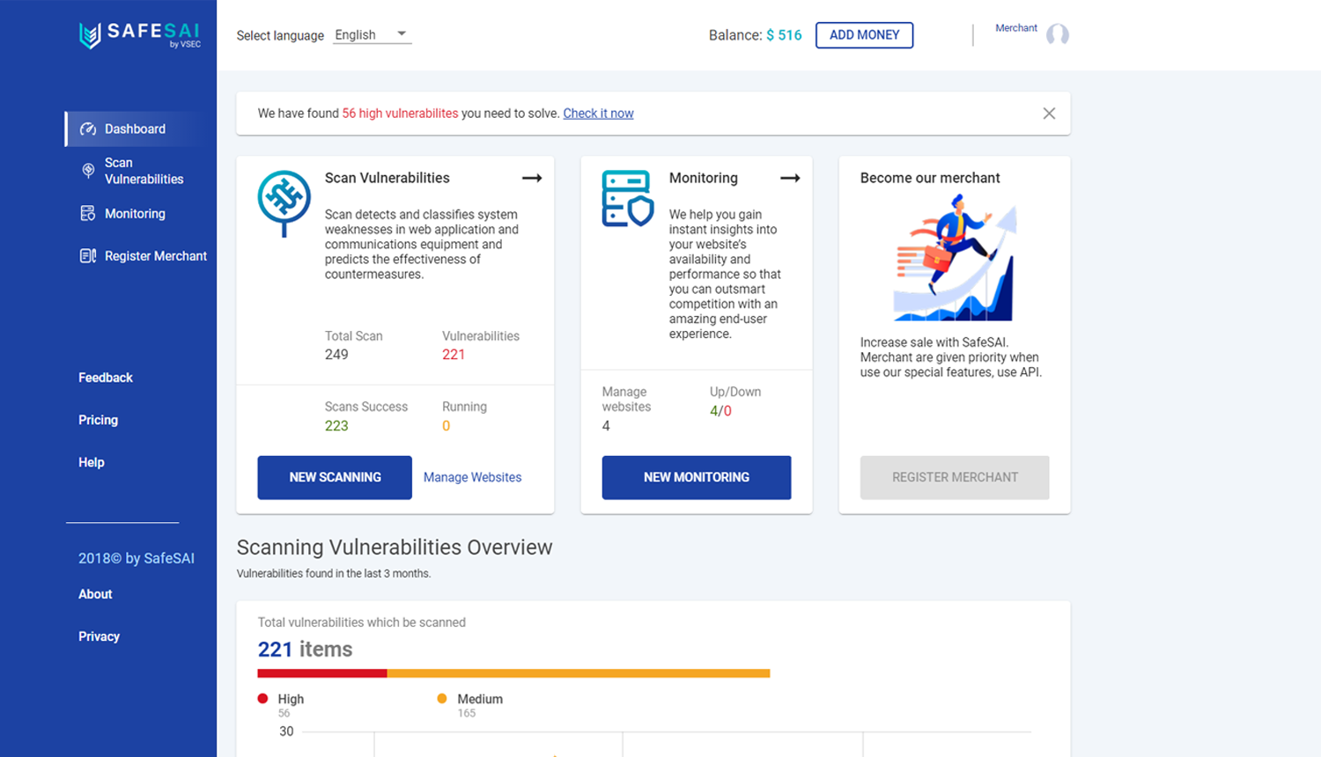1321x757 pixels.
Task: Click the Register Merchant sidebar icon
Action: coord(88,256)
